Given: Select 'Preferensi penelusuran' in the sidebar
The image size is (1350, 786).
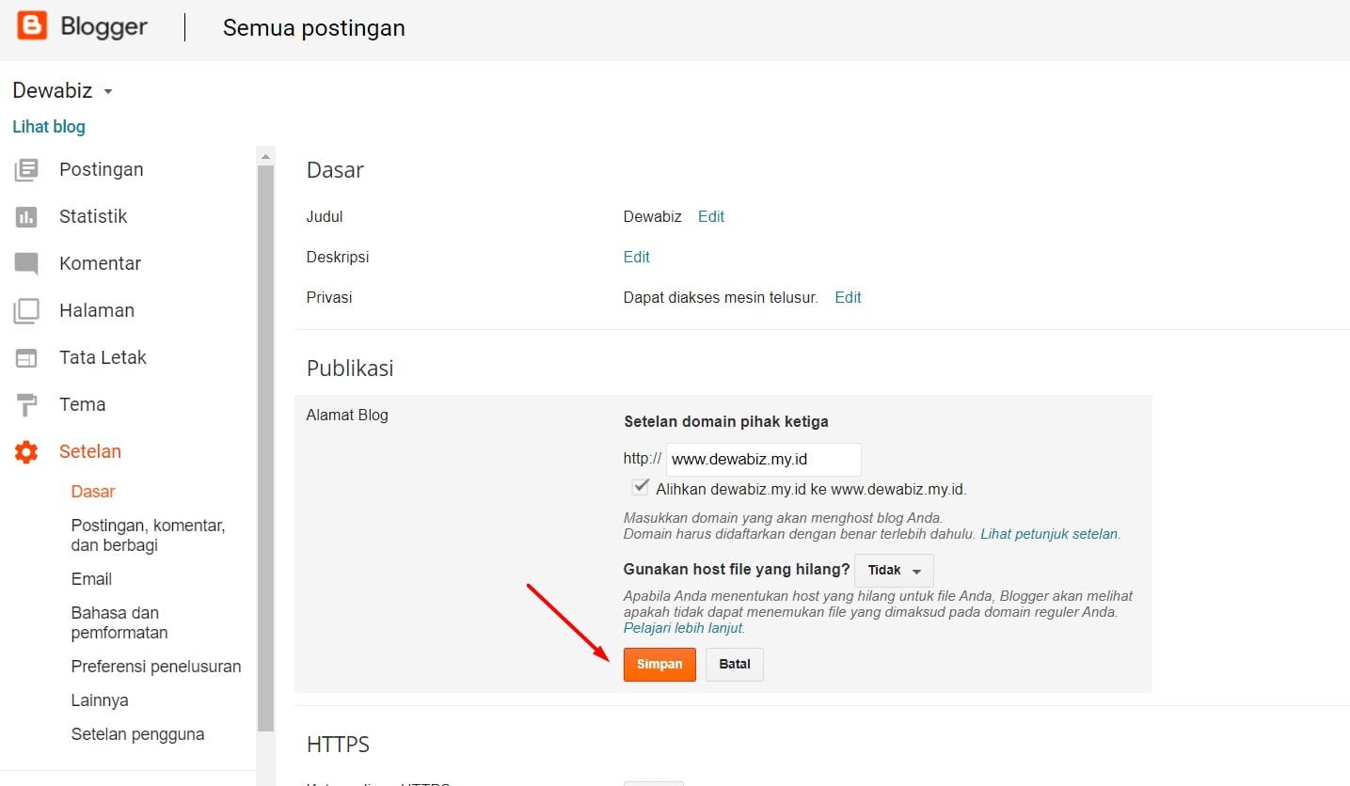Looking at the screenshot, I should tap(156, 667).
